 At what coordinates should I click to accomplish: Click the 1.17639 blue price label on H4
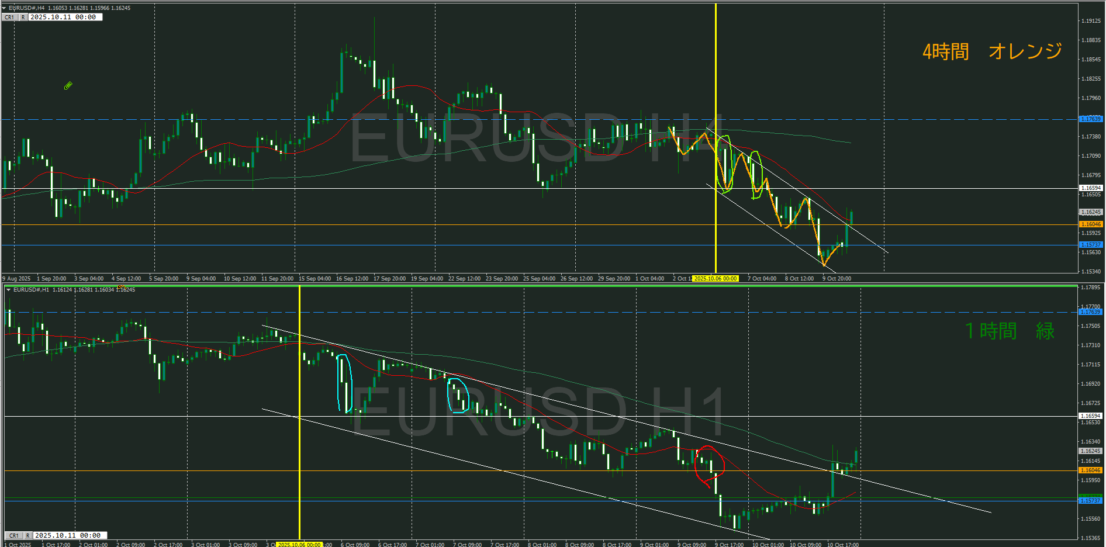(1090, 119)
